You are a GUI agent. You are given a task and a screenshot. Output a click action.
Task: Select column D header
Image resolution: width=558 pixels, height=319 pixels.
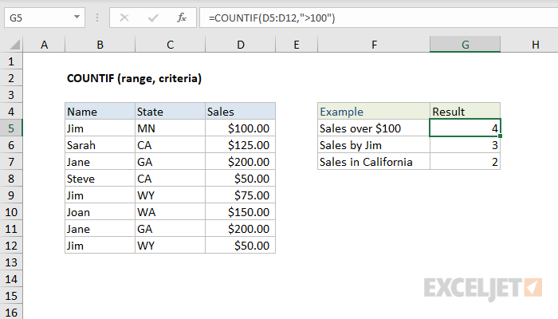(x=240, y=46)
